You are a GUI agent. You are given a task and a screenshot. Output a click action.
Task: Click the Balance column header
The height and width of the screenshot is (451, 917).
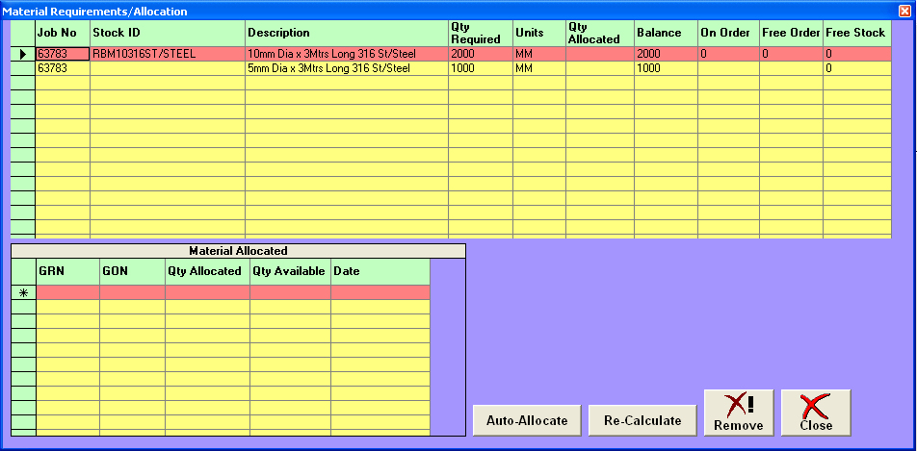[667, 34]
